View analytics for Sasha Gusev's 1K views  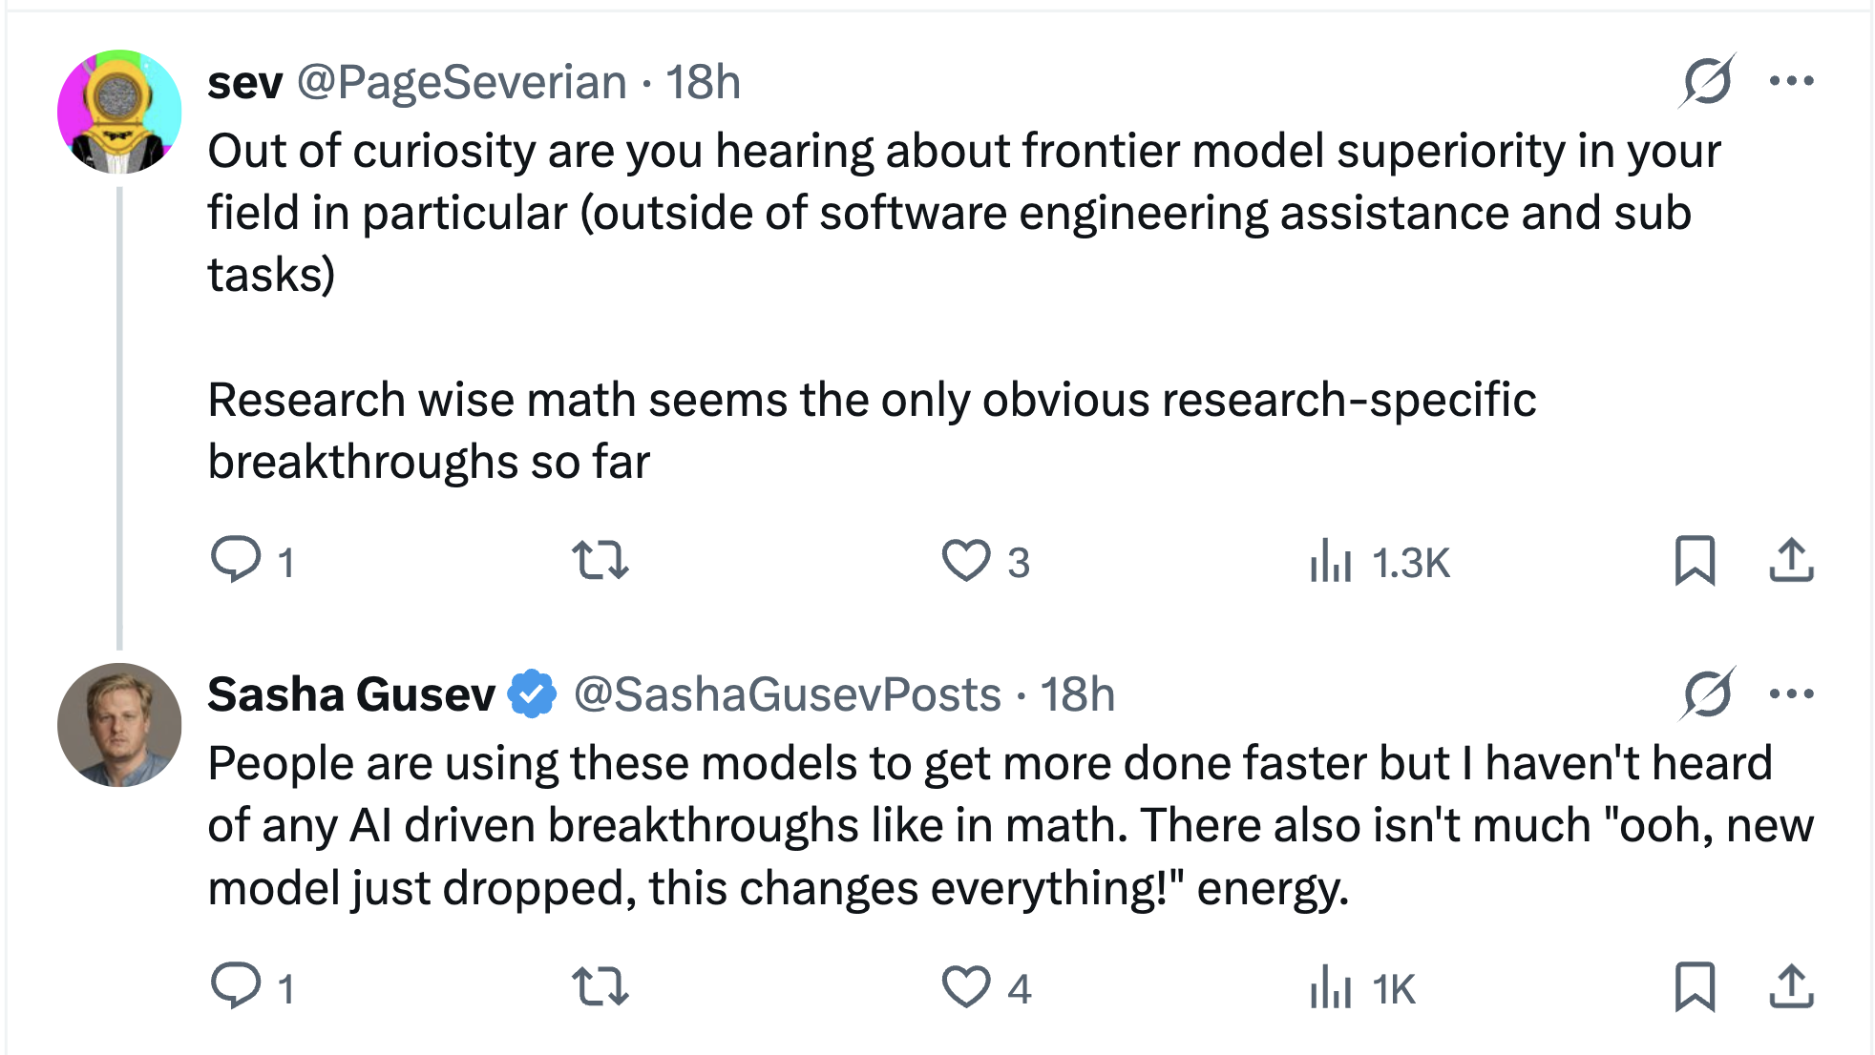click(x=1362, y=987)
